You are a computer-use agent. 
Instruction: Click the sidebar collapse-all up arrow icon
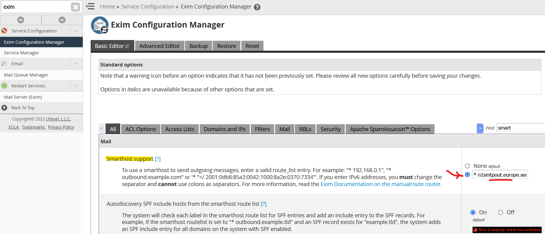[21, 20]
